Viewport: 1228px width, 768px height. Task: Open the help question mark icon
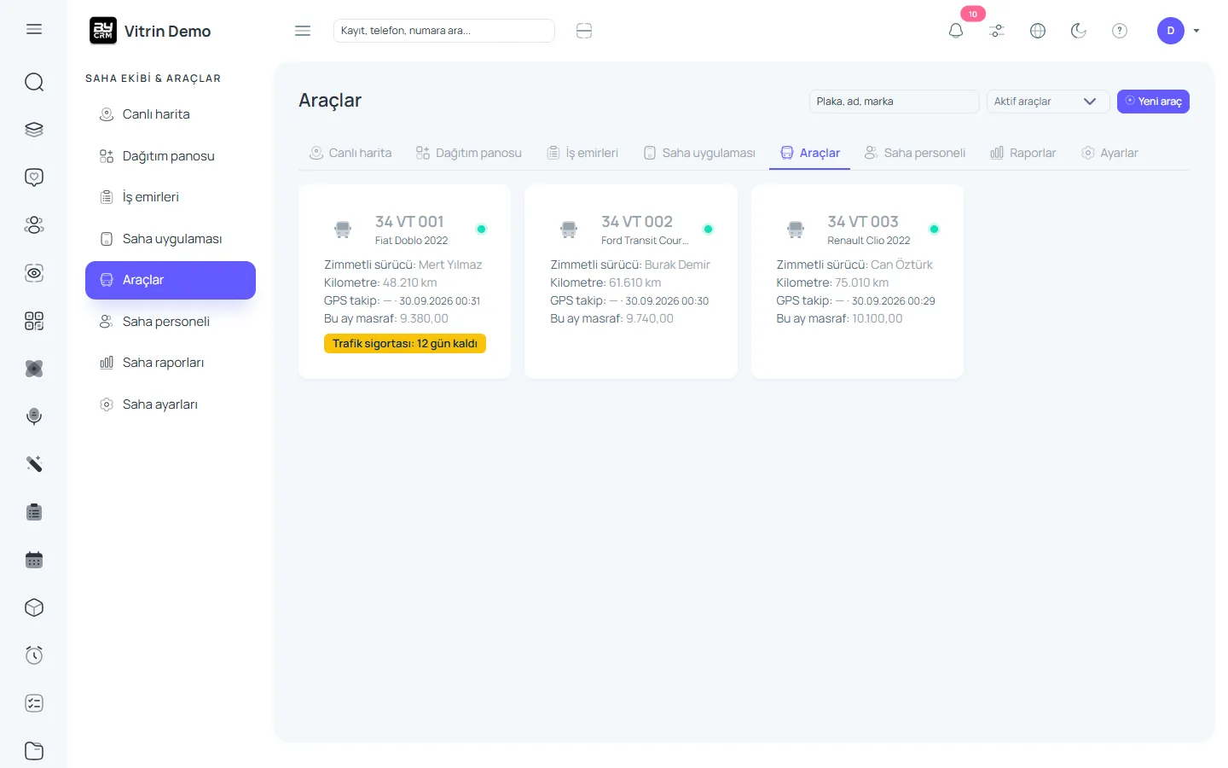1120,31
